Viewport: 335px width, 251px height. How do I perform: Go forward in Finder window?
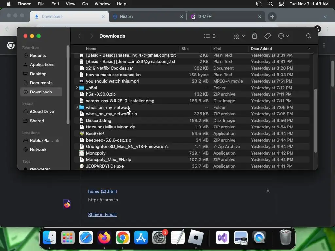tap(92, 36)
